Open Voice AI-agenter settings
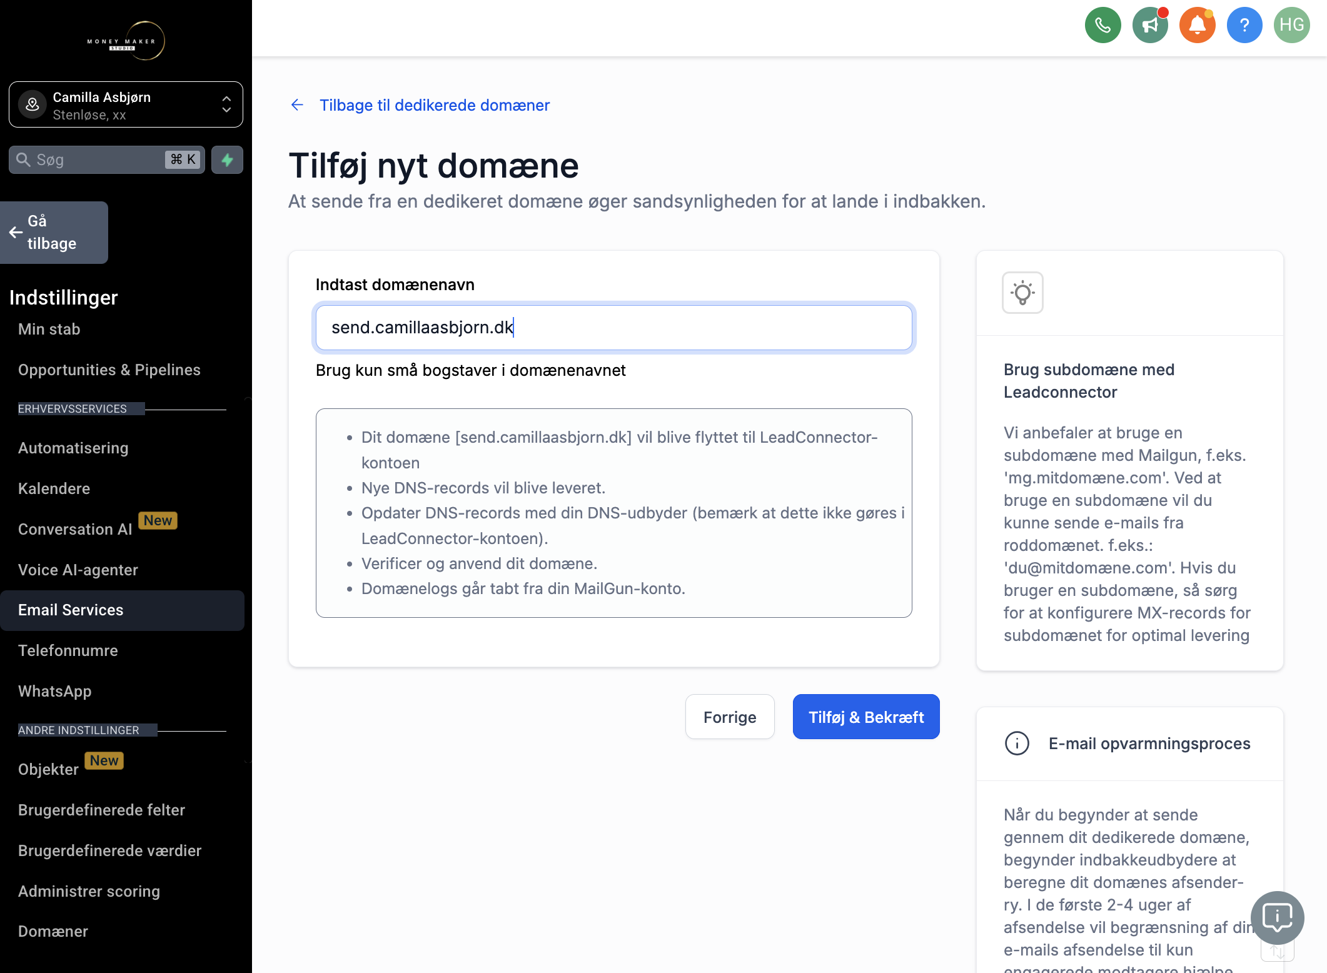The image size is (1327, 973). pyautogui.click(x=78, y=570)
